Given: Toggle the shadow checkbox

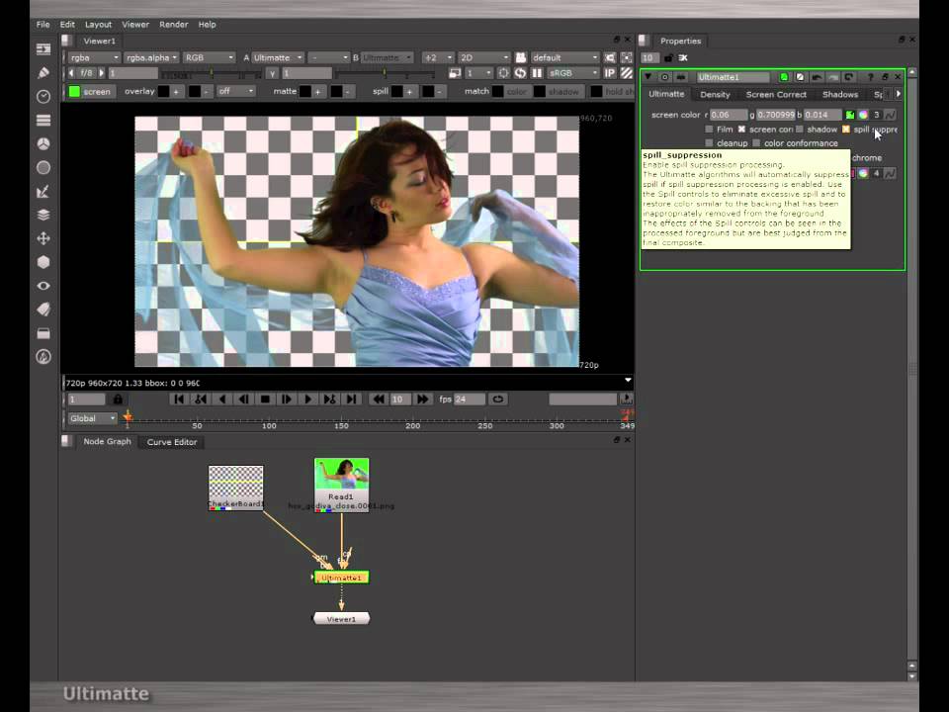Looking at the screenshot, I should pyautogui.click(x=800, y=129).
